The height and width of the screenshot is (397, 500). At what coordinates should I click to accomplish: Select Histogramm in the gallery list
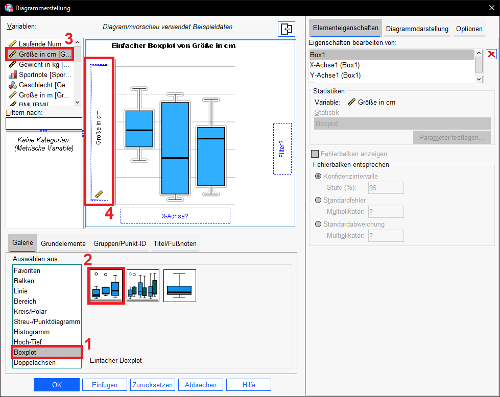click(x=47, y=332)
